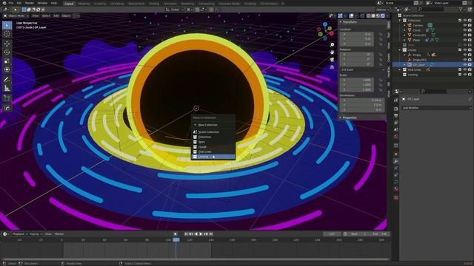Open the Render properties tab icon

click(396, 109)
